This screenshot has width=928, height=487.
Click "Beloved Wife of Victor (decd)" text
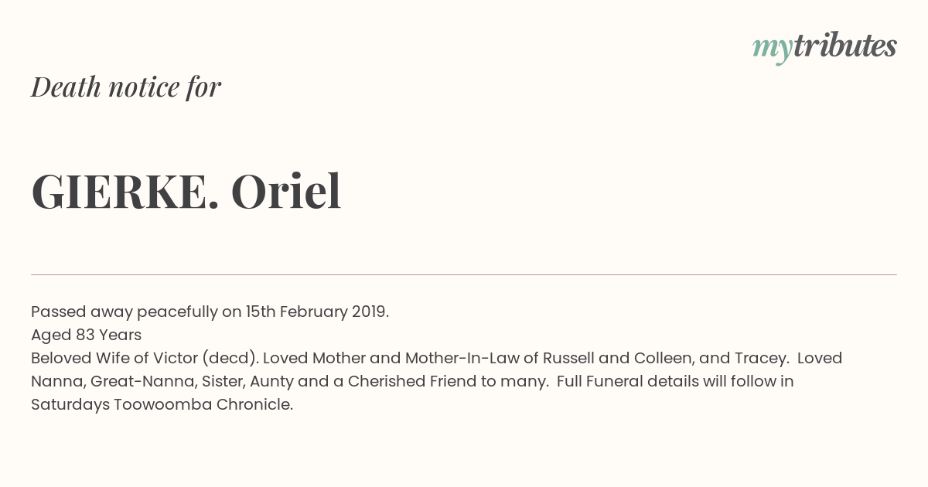click(145, 359)
